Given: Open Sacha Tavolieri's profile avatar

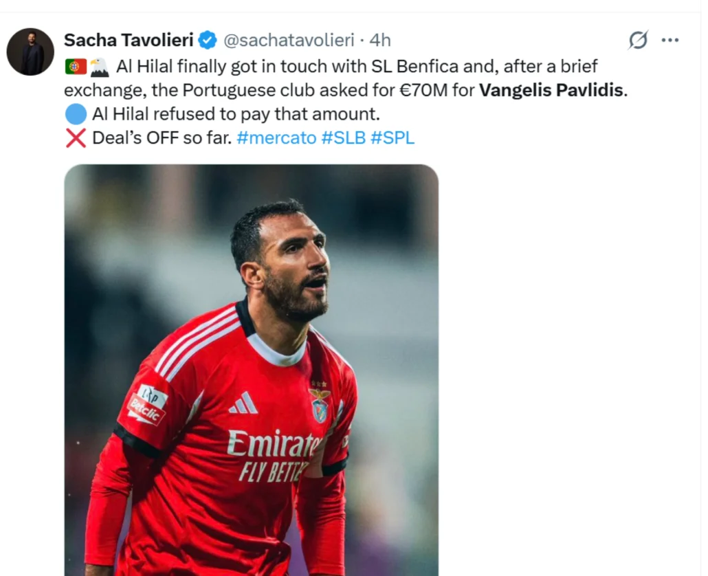Looking at the screenshot, I should coord(30,52).
